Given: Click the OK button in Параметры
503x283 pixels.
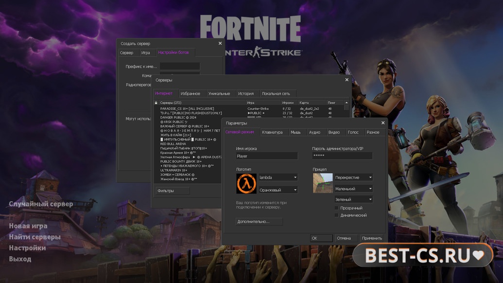Looking at the screenshot, I should [x=321, y=238].
